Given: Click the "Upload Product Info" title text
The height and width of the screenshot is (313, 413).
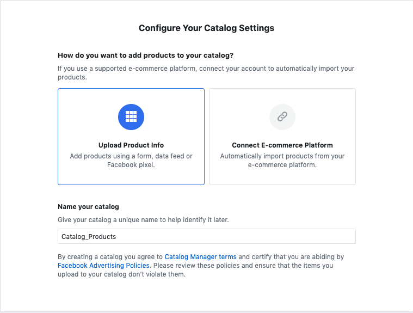Looking at the screenshot, I should click(131, 145).
